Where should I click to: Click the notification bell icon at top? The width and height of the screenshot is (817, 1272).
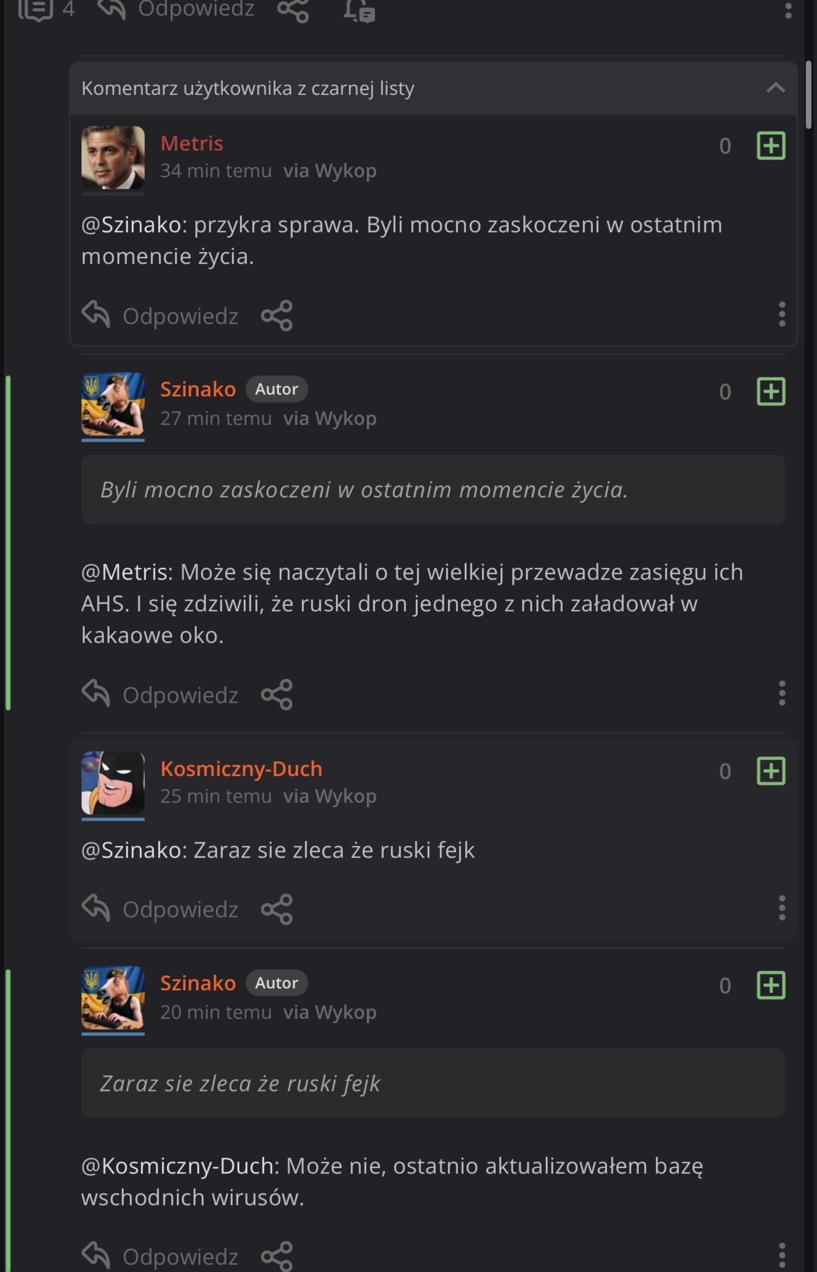[359, 11]
